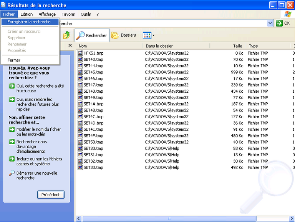Click the SET46.tmp file icon
This screenshot has width=295, height=222.
tap(80, 78)
